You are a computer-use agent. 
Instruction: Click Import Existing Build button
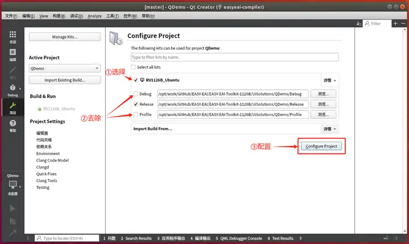[65, 80]
